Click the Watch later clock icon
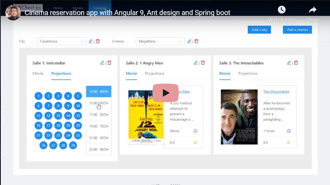Viewport: 330px width, 185px height. tap(282, 10)
